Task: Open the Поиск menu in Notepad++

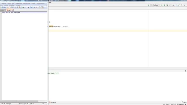Action: point(9,3)
